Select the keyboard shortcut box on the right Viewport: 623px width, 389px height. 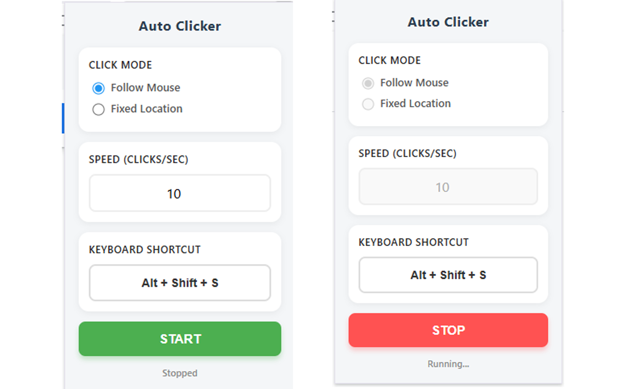click(x=448, y=275)
